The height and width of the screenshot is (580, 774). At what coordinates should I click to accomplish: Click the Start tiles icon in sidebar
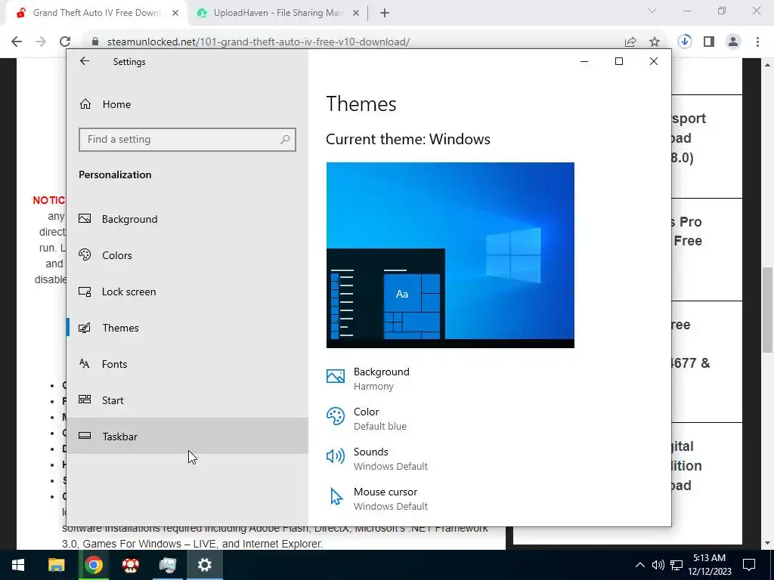85,400
